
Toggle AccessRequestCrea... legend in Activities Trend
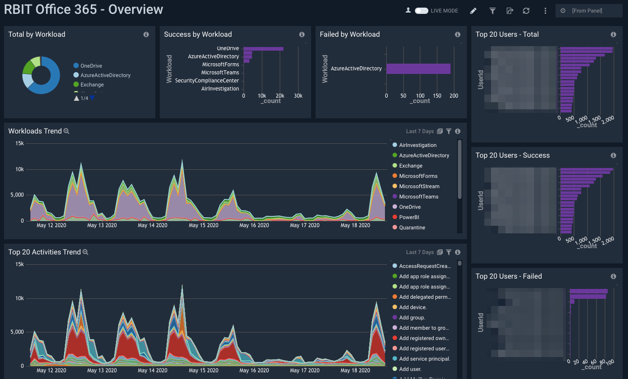(x=421, y=266)
